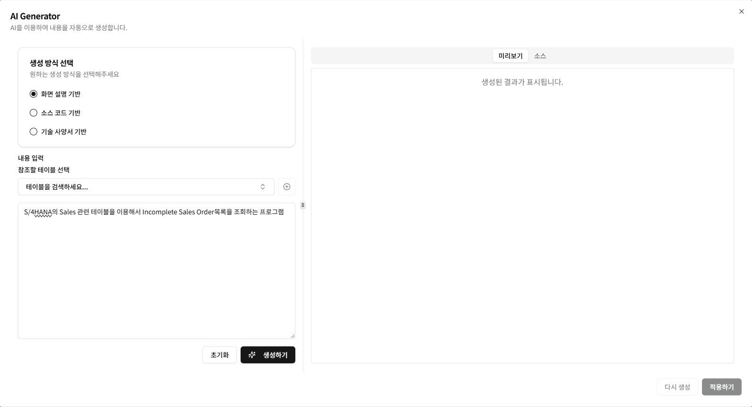Select the 기술 사양서 기반 radio button
This screenshot has width=752, height=407.
[x=33, y=131]
